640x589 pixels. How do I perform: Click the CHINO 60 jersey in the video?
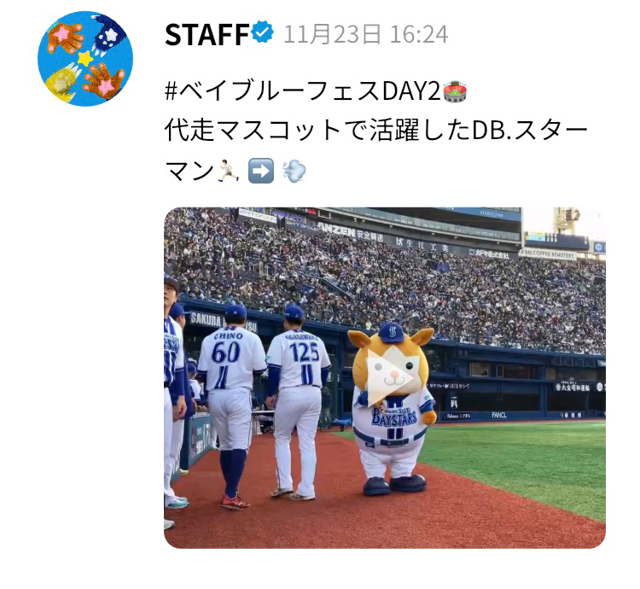(230, 359)
